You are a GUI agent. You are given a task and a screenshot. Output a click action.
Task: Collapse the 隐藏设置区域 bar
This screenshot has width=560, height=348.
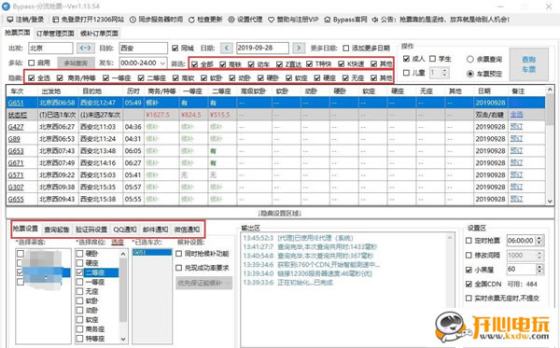(x=280, y=213)
